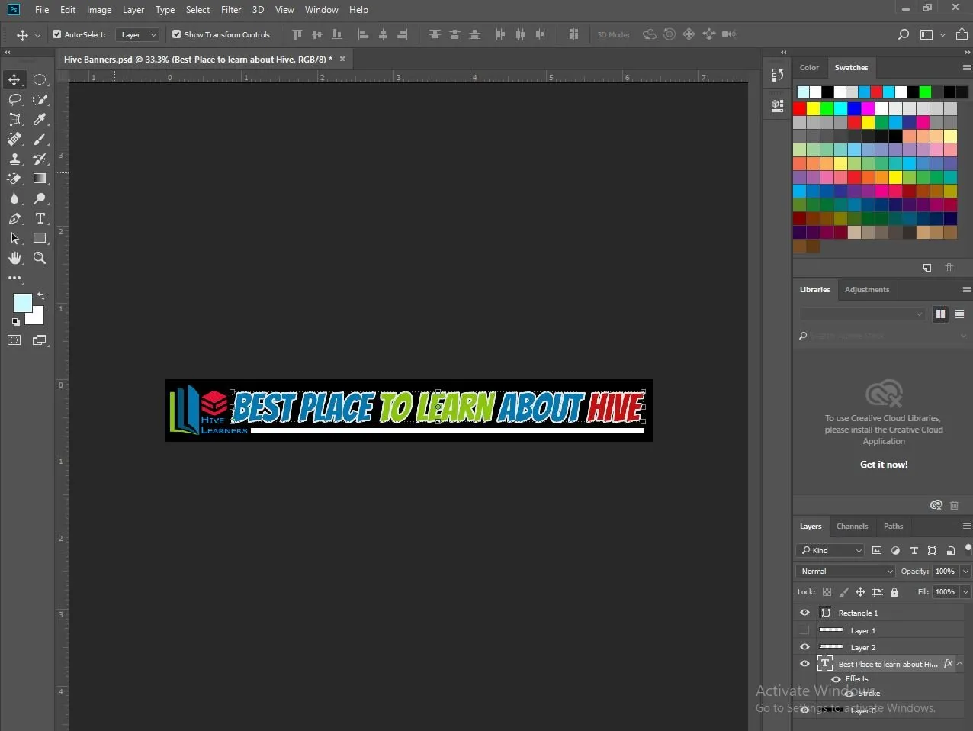973x731 pixels.
Task: Select the Hand tool
Action: [14, 259]
